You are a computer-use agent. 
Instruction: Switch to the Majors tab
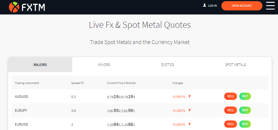coord(40,65)
